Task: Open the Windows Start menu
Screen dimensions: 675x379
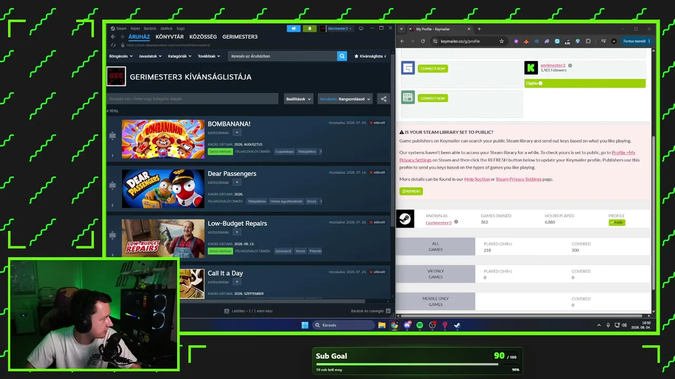Action: (x=305, y=325)
